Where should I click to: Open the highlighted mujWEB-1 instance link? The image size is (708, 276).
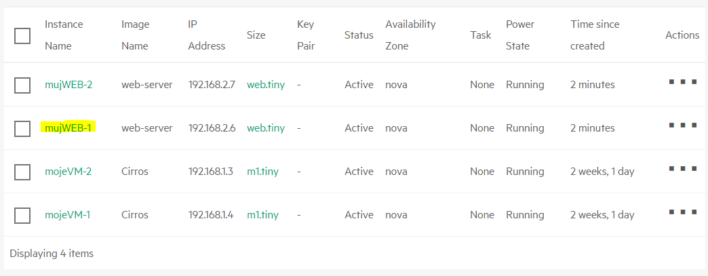pos(68,128)
